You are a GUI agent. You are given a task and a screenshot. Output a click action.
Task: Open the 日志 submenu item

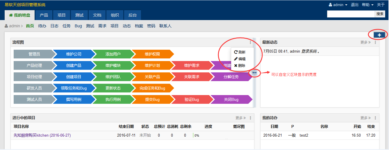point(54,26)
